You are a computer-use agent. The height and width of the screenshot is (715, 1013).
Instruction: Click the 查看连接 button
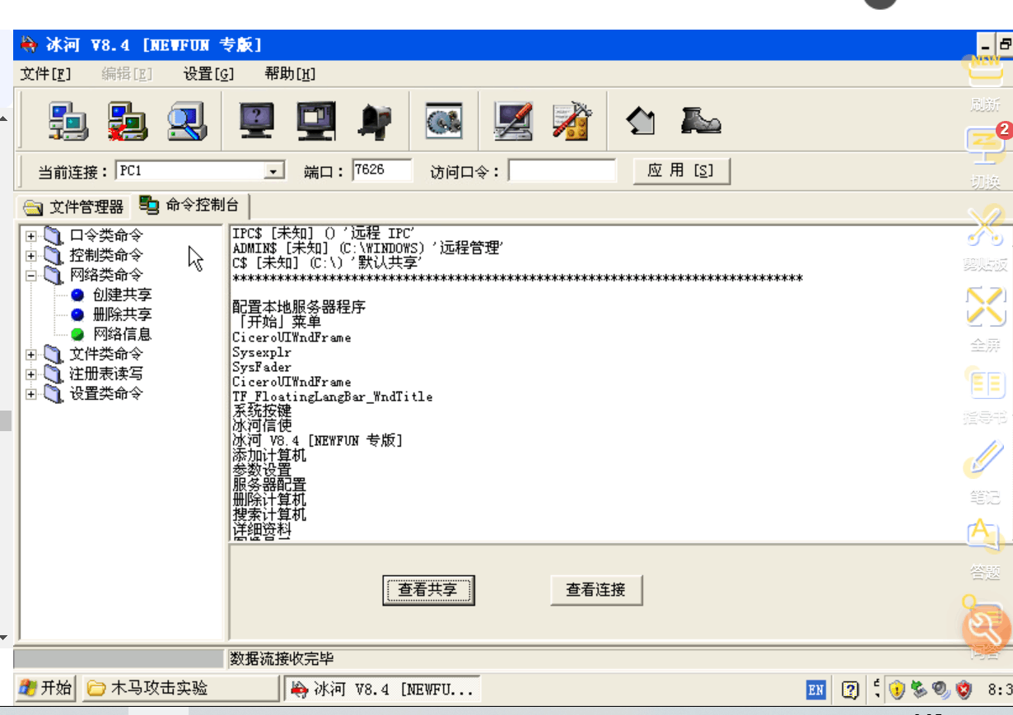(596, 589)
